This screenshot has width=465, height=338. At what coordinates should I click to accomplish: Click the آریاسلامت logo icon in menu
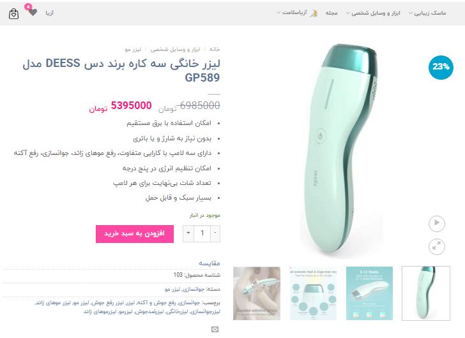[x=314, y=13]
